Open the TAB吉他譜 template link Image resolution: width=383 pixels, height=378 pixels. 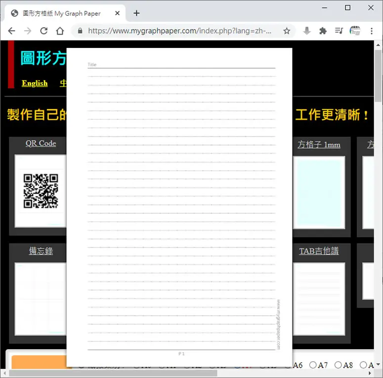(319, 251)
